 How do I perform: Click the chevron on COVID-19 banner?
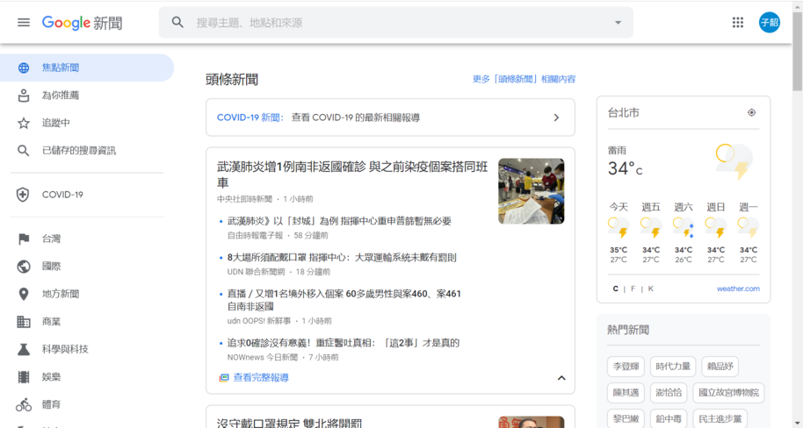click(557, 118)
